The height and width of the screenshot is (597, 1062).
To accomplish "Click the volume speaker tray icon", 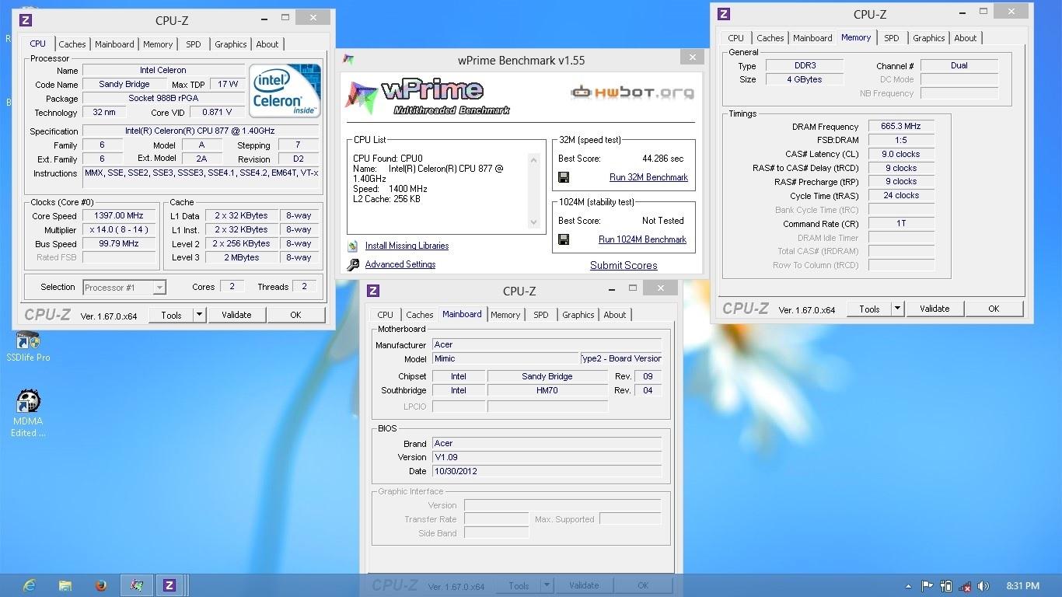I will 983,586.
